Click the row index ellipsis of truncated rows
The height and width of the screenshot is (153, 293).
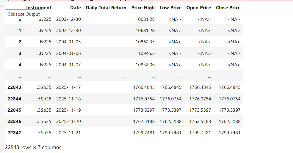19,76
